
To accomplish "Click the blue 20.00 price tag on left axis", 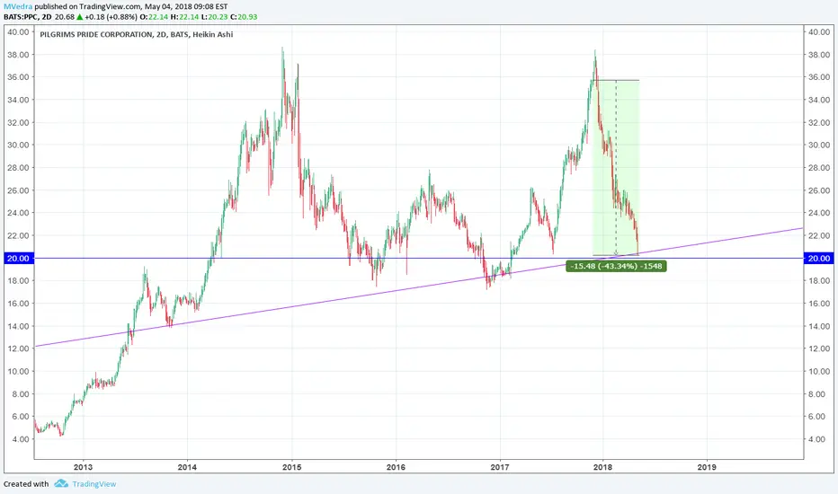I will click(x=18, y=259).
